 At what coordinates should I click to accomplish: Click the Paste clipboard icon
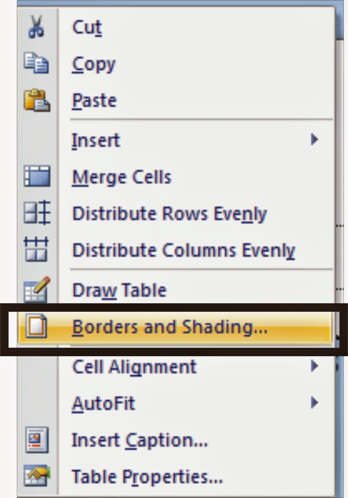37,100
